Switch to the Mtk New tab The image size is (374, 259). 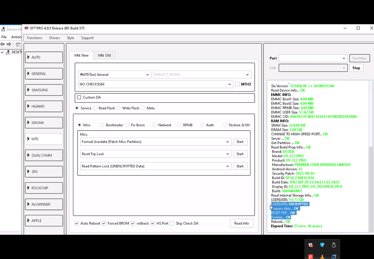81,55
